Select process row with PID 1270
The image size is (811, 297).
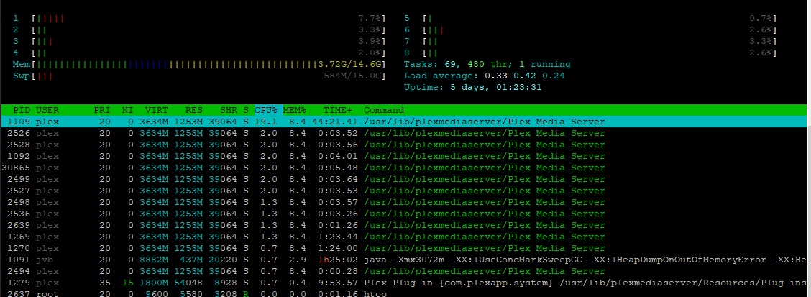pos(403,248)
